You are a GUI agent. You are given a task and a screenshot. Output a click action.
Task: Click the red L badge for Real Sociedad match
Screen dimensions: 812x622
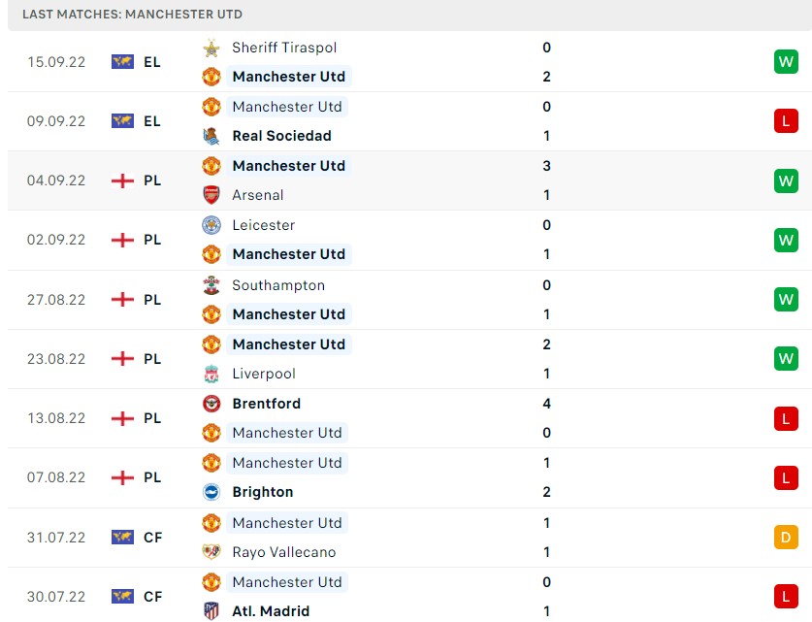[x=785, y=121]
